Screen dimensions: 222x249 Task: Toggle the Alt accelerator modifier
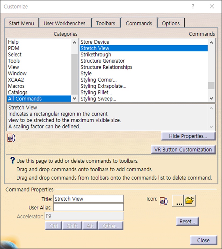(90, 226)
